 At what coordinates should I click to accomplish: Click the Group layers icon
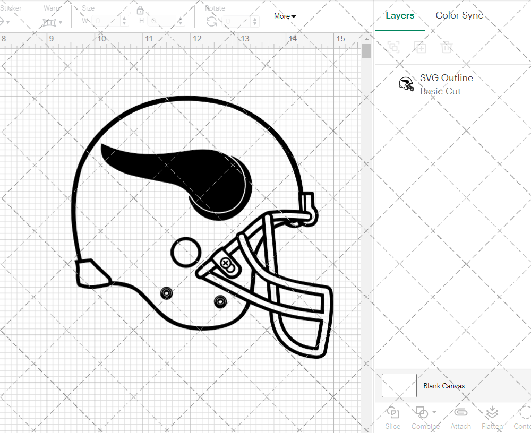click(393, 47)
